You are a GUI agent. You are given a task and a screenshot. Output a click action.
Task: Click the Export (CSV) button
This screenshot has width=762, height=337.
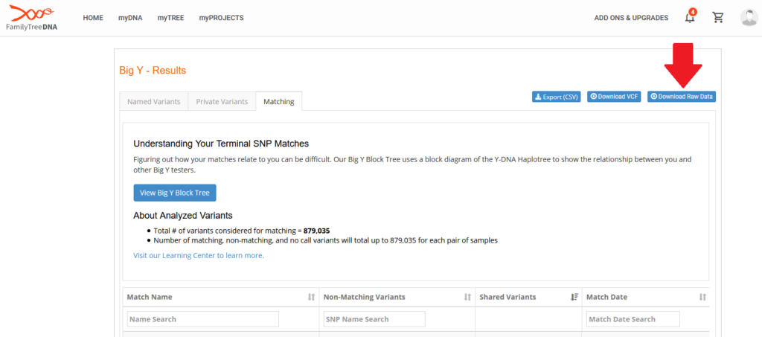[x=557, y=97]
